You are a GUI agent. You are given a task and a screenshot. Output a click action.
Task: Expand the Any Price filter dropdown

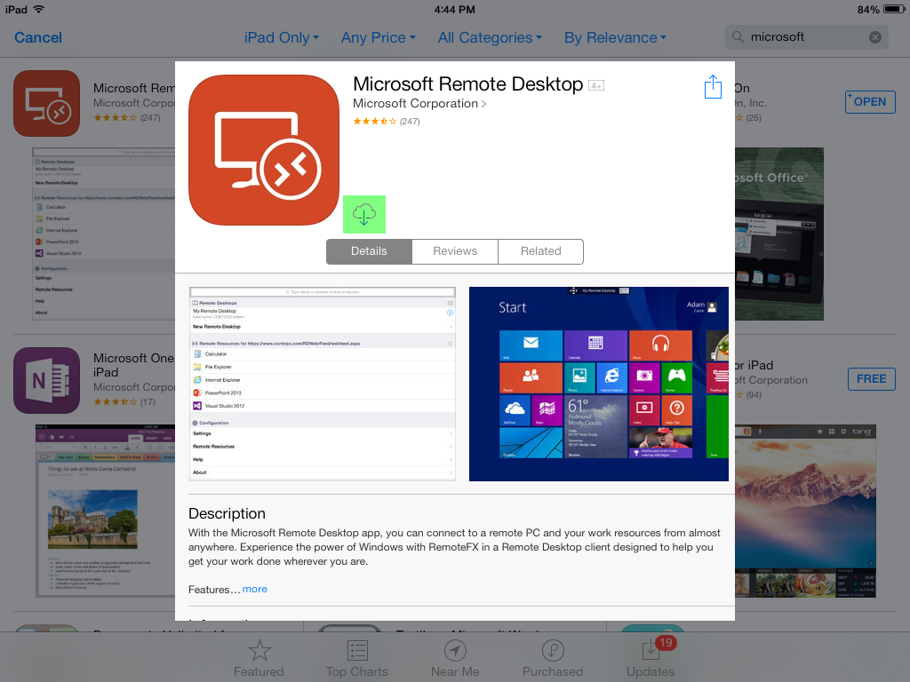pyautogui.click(x=379, y=37)
